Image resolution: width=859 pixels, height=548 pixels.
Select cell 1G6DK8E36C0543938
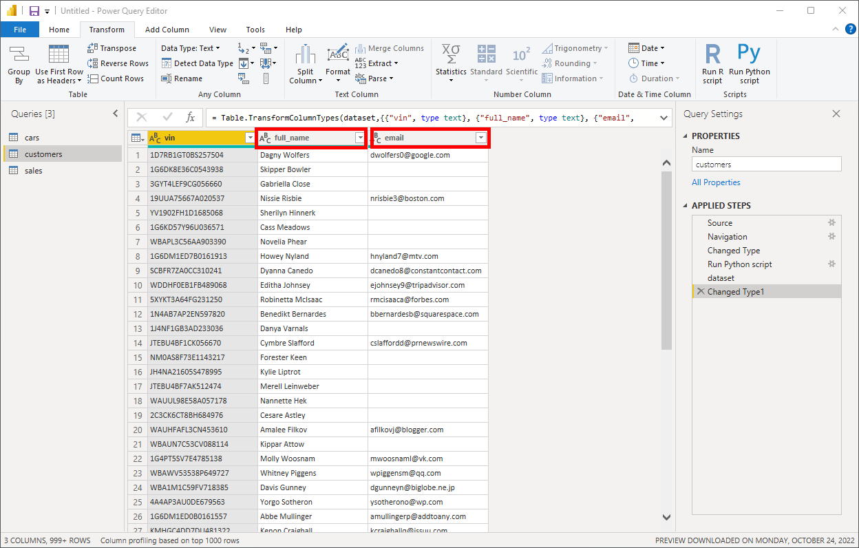201,169
